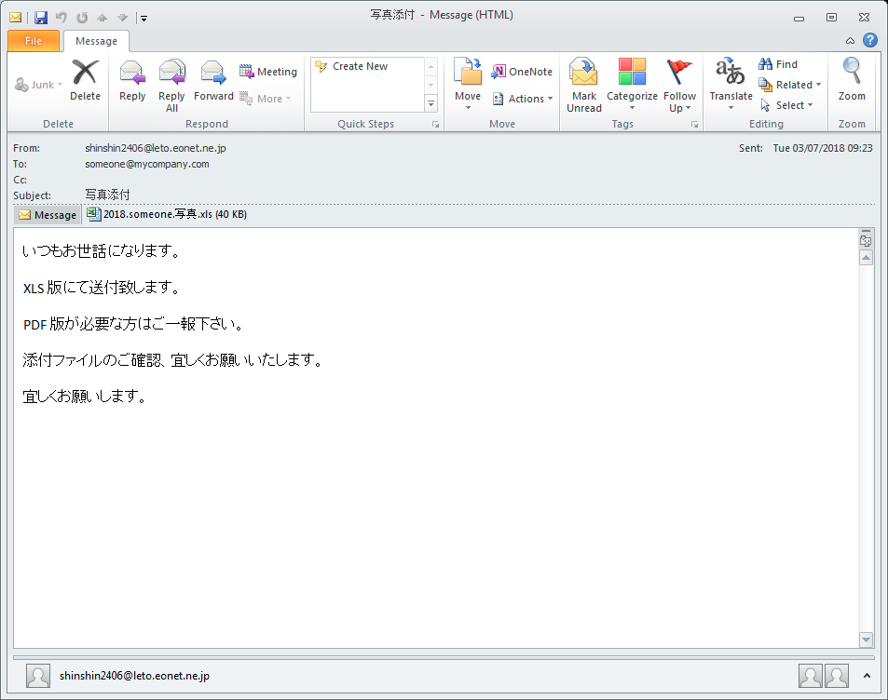Open the More respond options dropdown
This screenshot has height=700, width=888.
tap(265, 99)
